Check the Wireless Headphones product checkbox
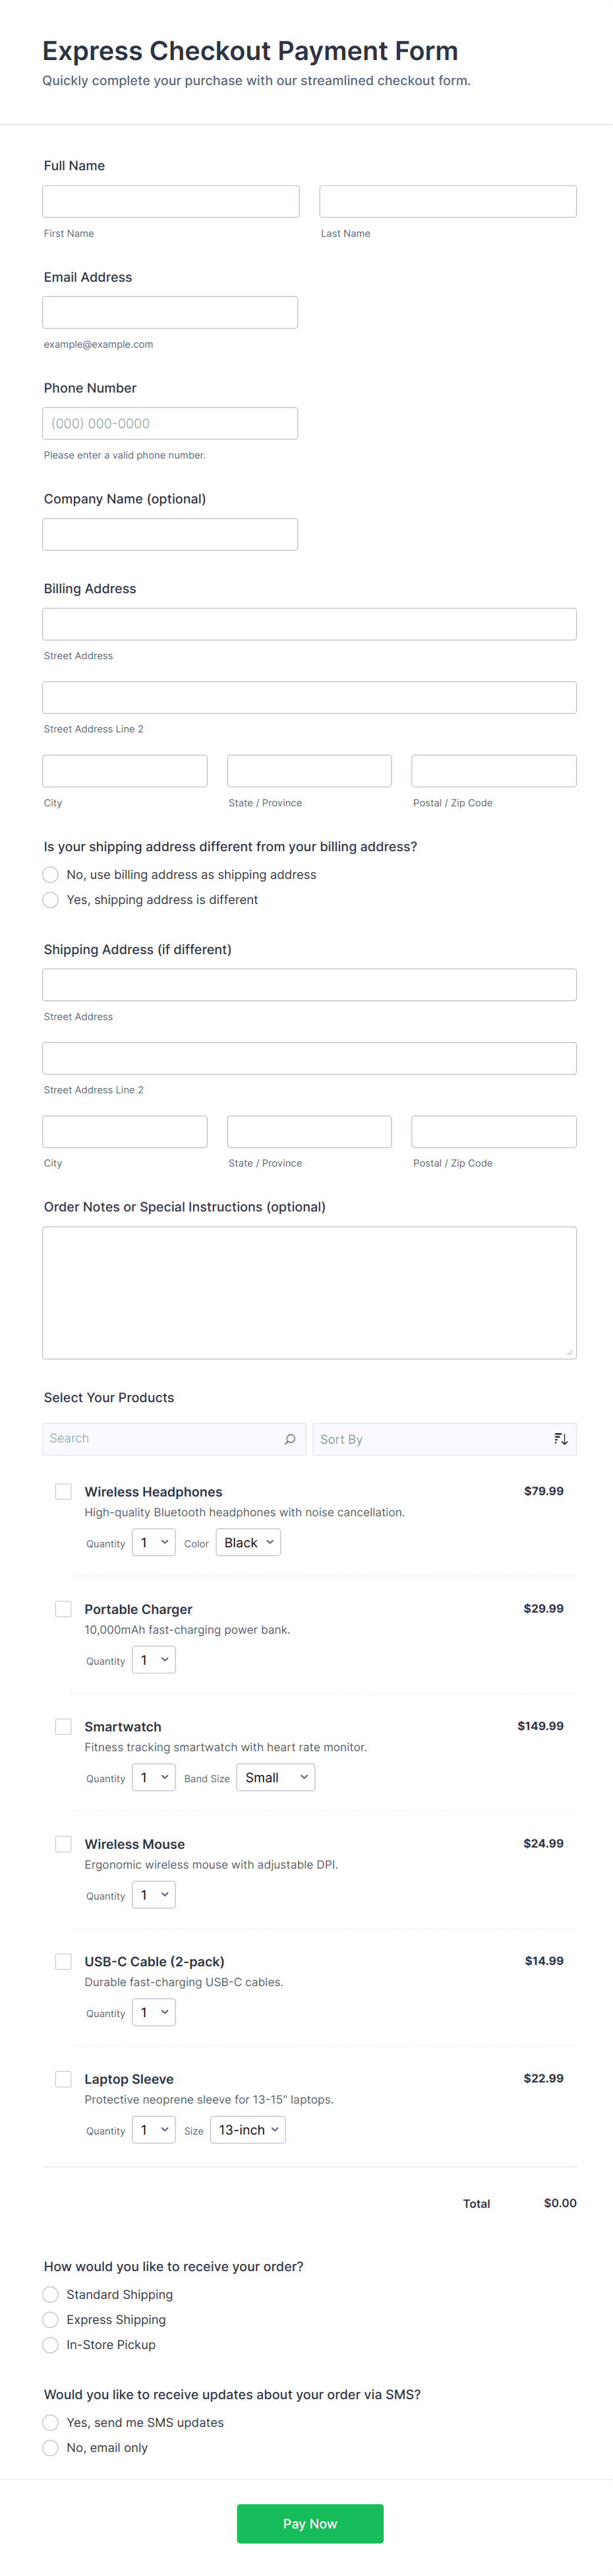Screen dimensions: 613x2576 point(63,1491)
